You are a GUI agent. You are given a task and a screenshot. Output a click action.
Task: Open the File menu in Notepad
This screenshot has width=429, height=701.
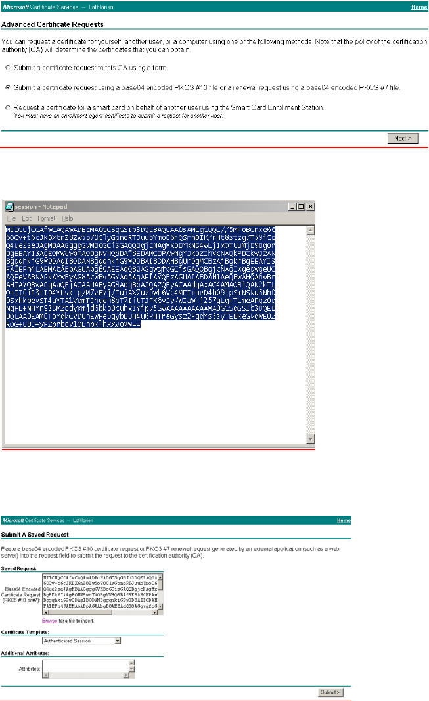11,218
